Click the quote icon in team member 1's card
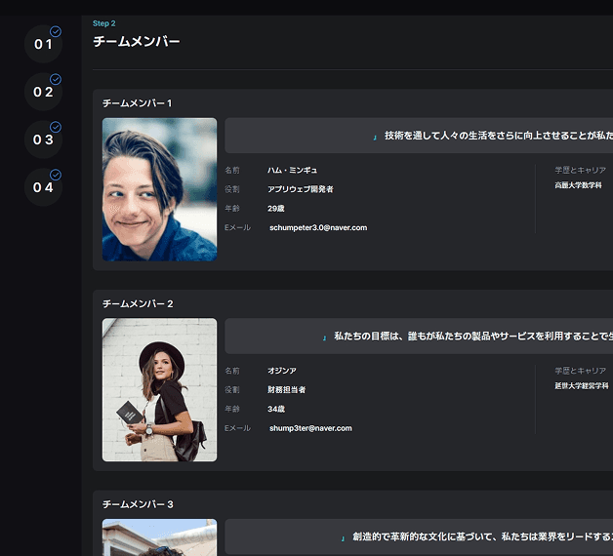 (x=375, y=138)
